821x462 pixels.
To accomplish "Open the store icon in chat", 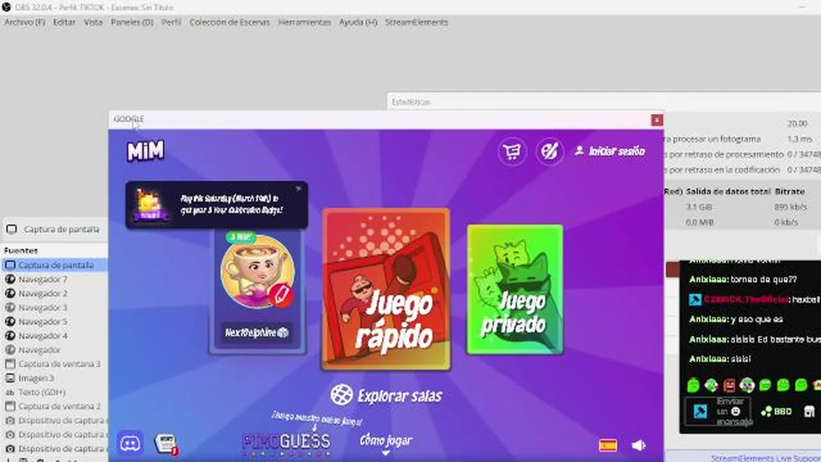I will click(809, 411).
